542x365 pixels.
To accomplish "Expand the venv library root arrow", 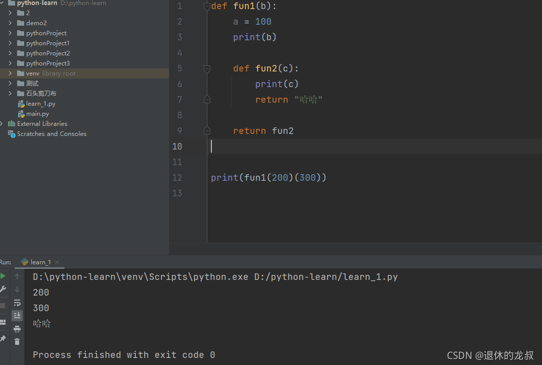I will tap(10, 74).
